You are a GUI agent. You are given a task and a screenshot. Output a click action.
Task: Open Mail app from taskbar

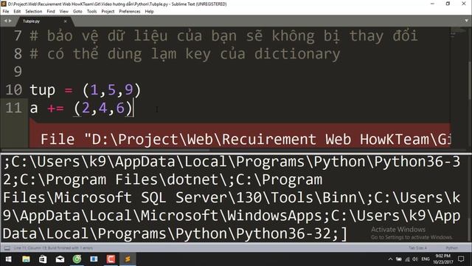point(60,259)
